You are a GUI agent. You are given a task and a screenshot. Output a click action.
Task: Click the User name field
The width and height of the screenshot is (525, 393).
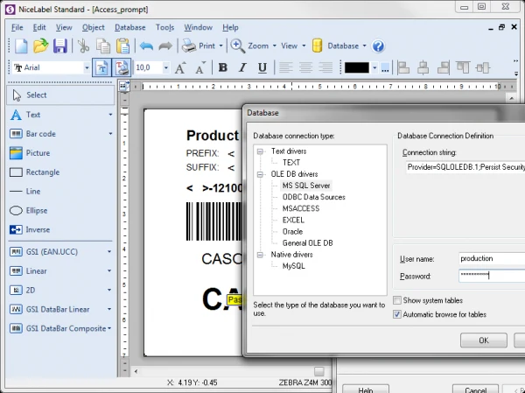[492, 259]
